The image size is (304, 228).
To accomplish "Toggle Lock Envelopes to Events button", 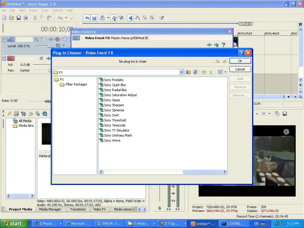I will pos(114,18).
